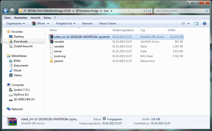Open the Freigeben für dropdown

[x=65, y=24]
